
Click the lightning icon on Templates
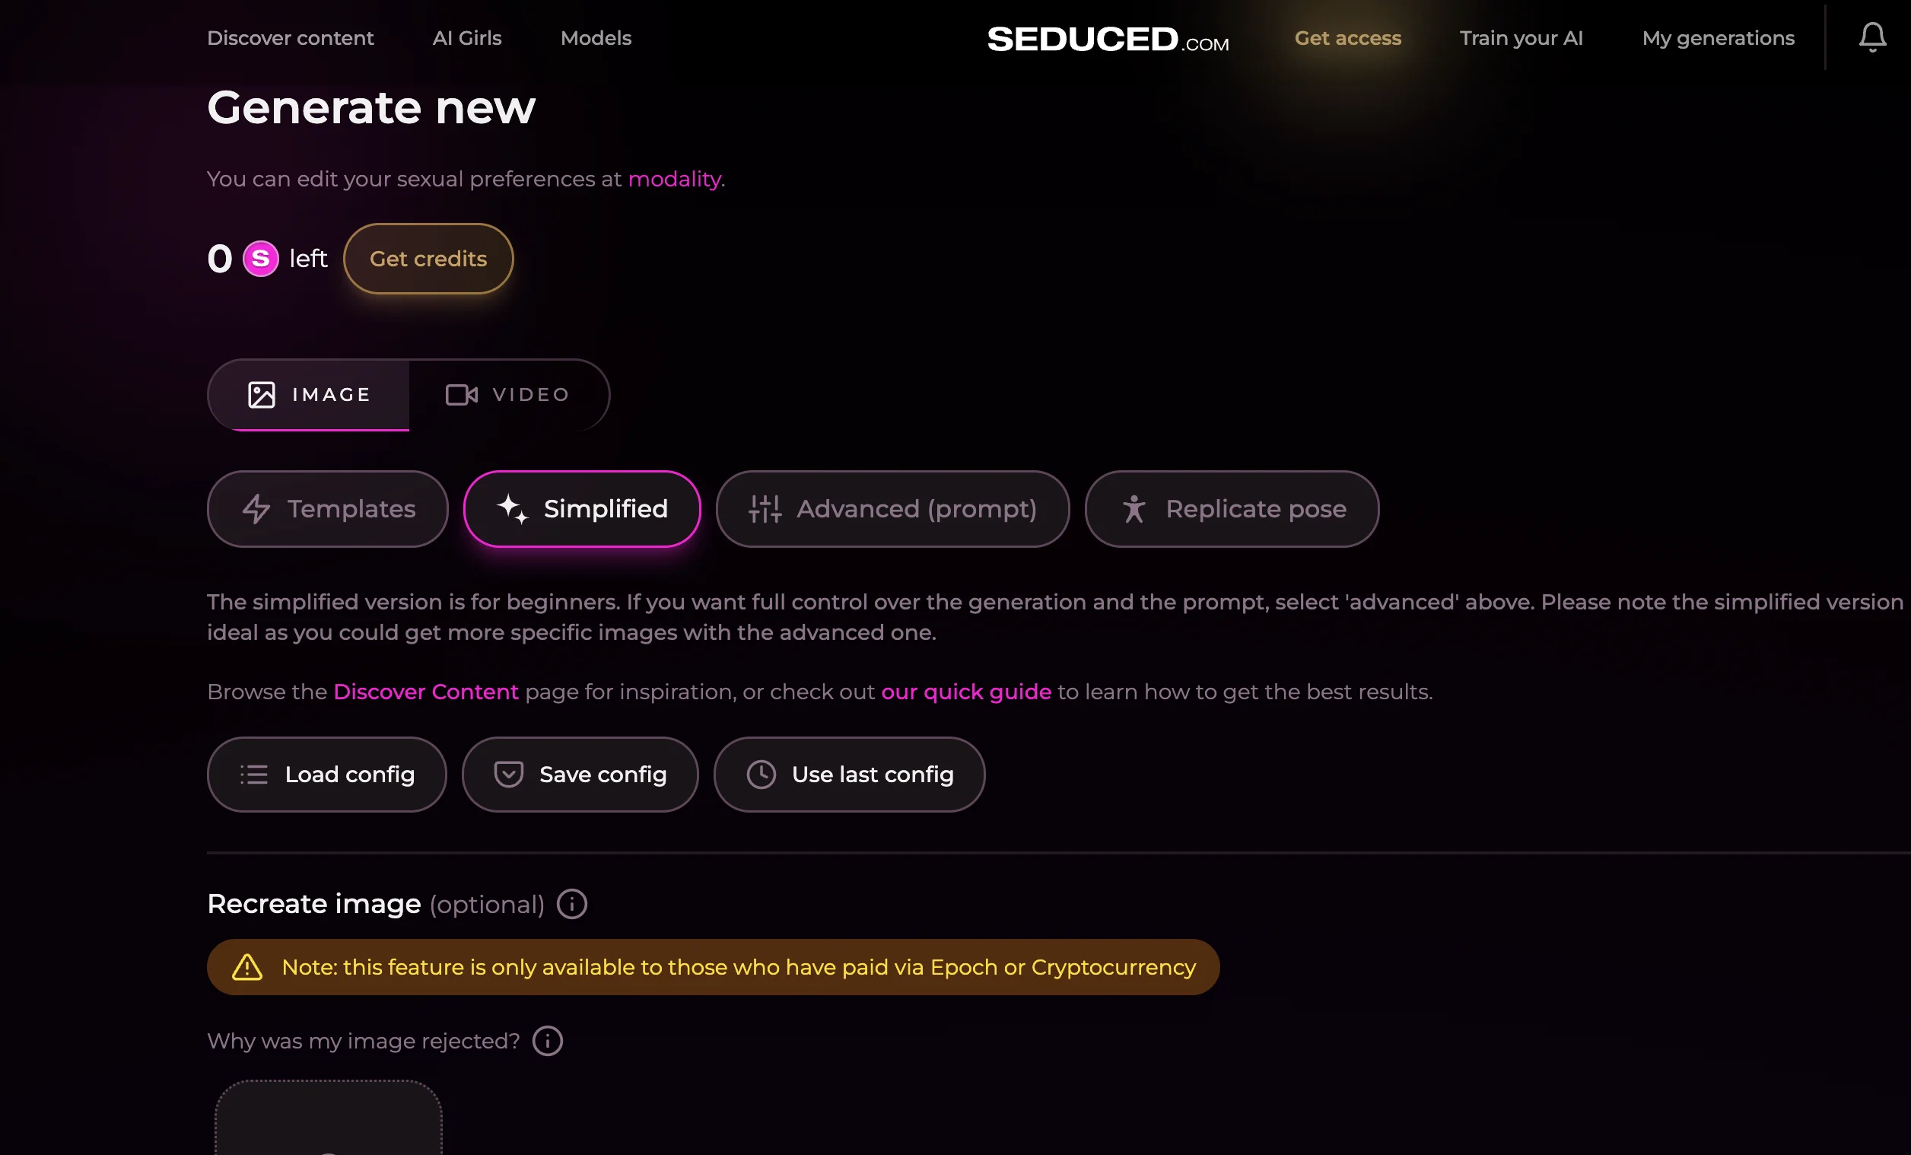[x=256, y=509]
